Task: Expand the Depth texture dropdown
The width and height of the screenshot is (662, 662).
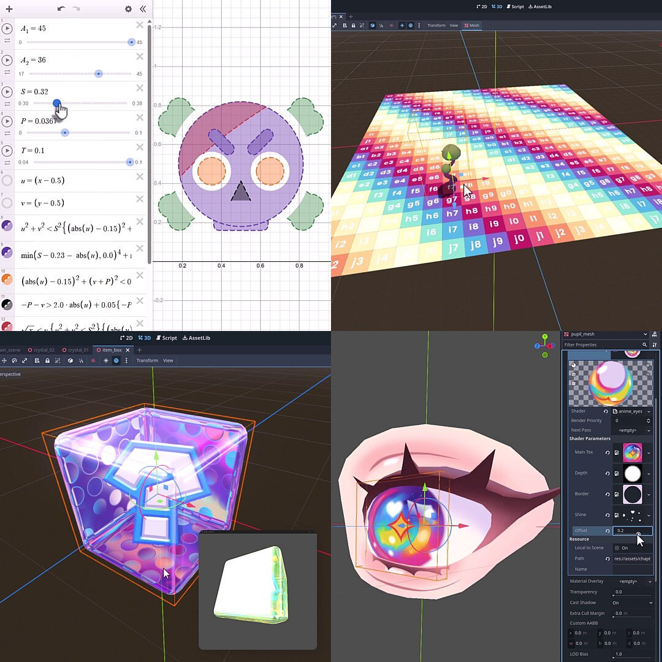Action: coord(649,473)
